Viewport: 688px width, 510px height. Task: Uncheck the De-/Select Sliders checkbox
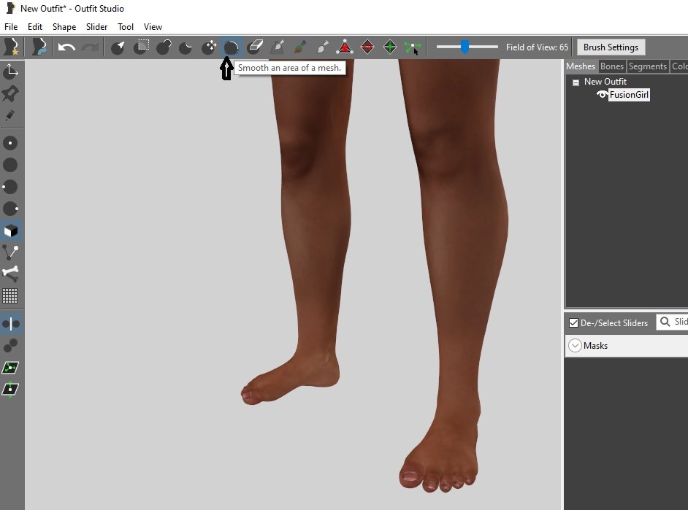tap(573, 322)
